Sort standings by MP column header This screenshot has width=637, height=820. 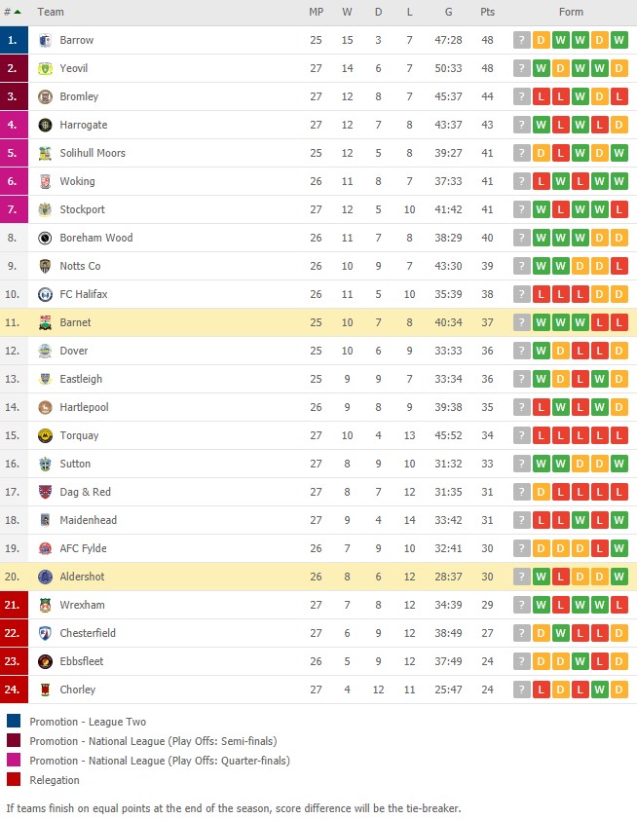point(316,12)
